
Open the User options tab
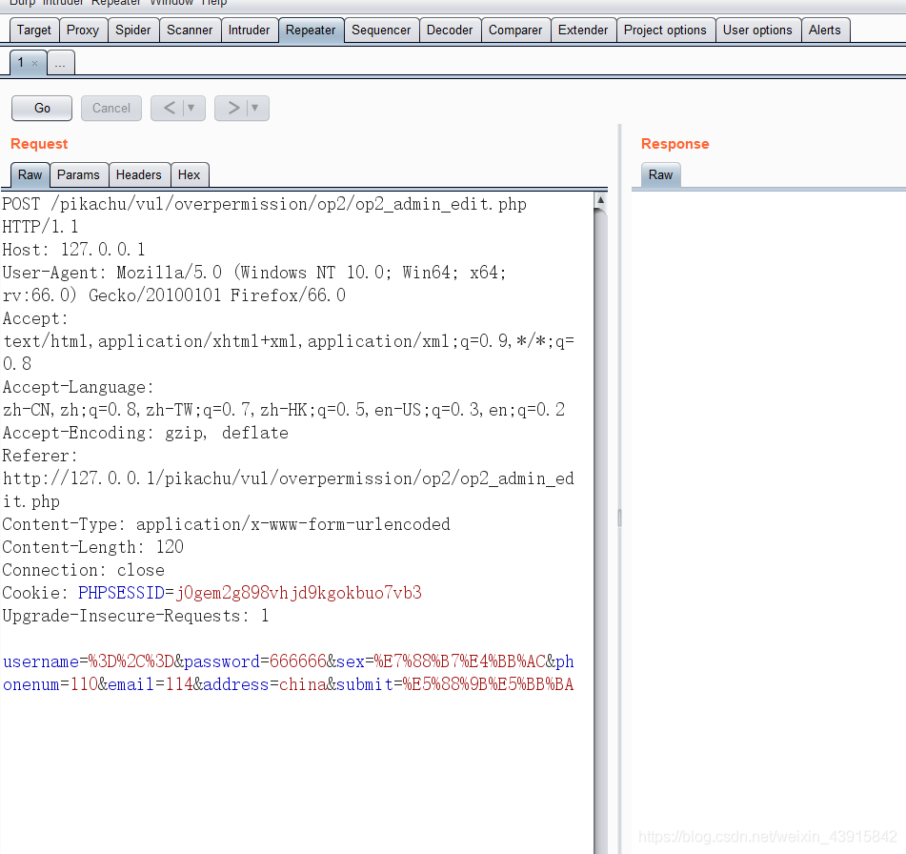click(x=757, y=30)
